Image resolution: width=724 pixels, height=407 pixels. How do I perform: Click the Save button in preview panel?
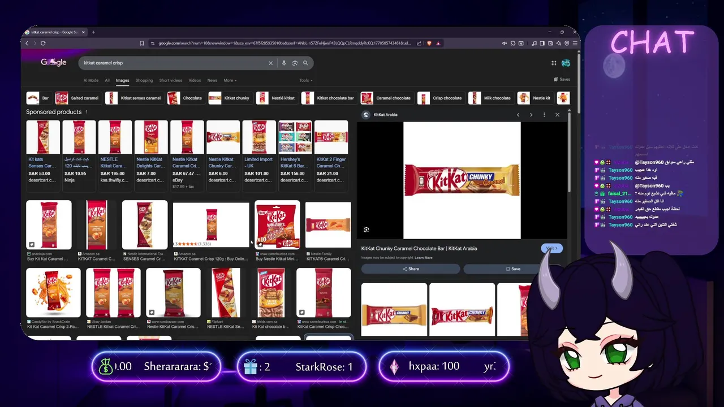coord(513,269)
